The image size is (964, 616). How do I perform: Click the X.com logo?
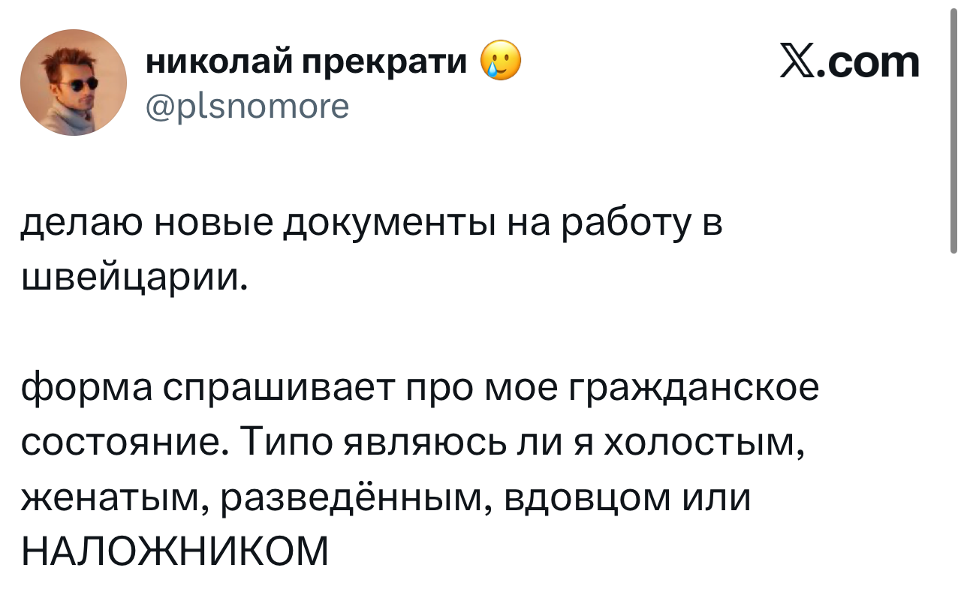pos(849,62)
